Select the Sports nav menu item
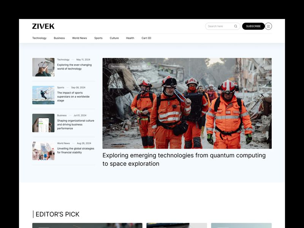Image resolution: width=304 pixels, height=228 pixels. click(x=98, y=38)
